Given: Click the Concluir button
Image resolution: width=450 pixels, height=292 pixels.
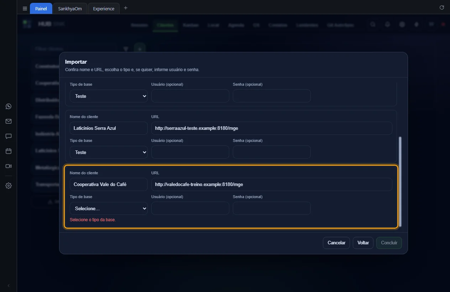Looking at the screenshot, I should pyautogui.click(x=389, y=243).
